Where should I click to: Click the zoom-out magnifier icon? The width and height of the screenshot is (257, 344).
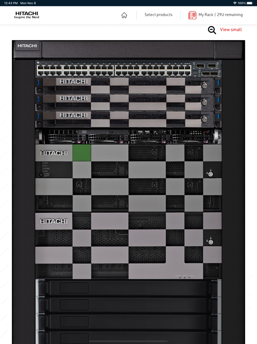(212, 30)
